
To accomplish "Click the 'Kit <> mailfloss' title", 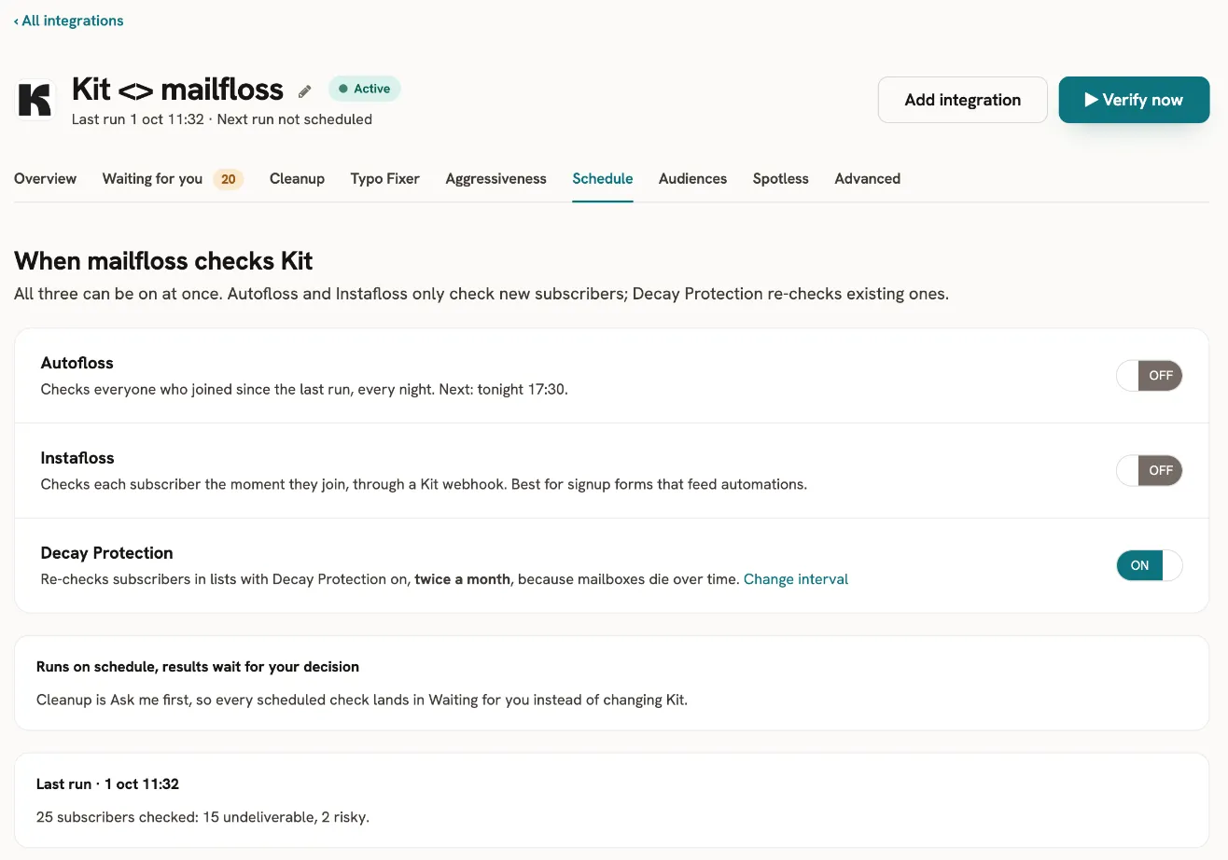I will 177,90.
